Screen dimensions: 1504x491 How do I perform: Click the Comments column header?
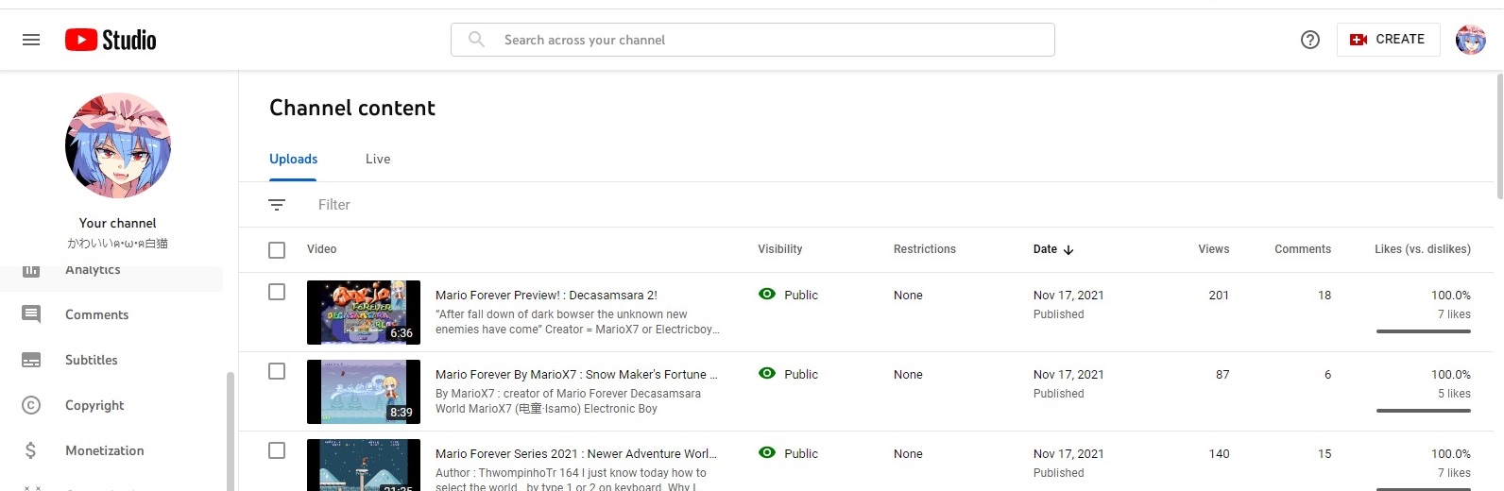1303,249
